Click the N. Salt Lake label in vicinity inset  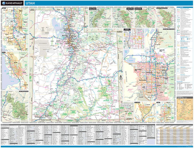[x=158, y=44]
